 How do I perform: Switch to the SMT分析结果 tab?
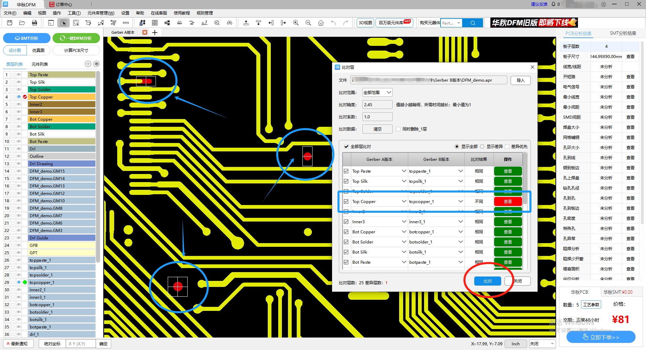coord(623,33)
